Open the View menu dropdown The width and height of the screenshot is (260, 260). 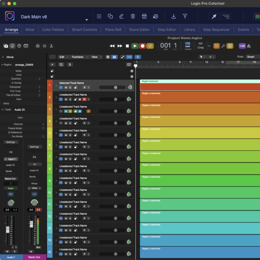[97, 57]
